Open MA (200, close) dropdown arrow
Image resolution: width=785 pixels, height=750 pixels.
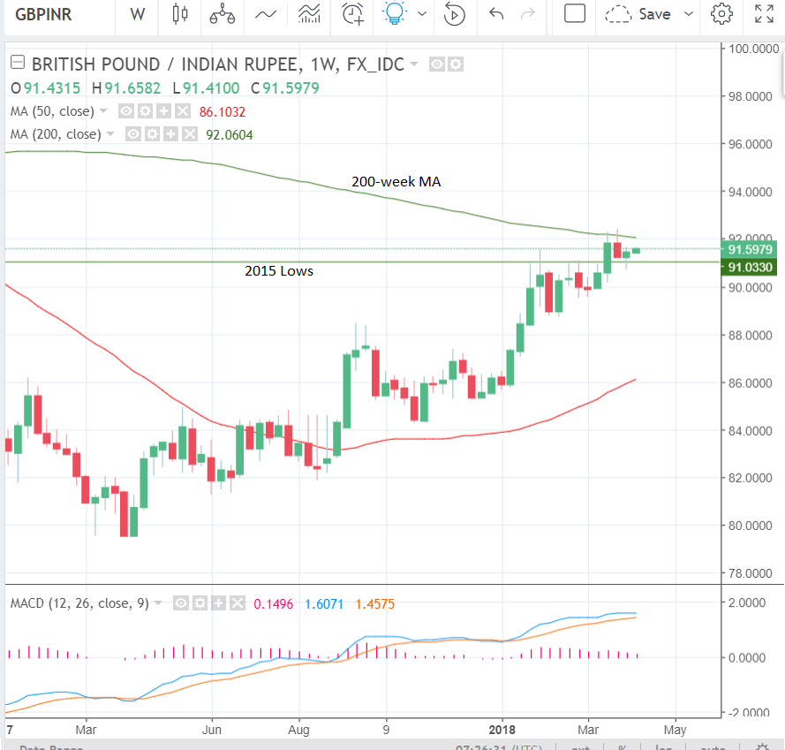(110, 133)
